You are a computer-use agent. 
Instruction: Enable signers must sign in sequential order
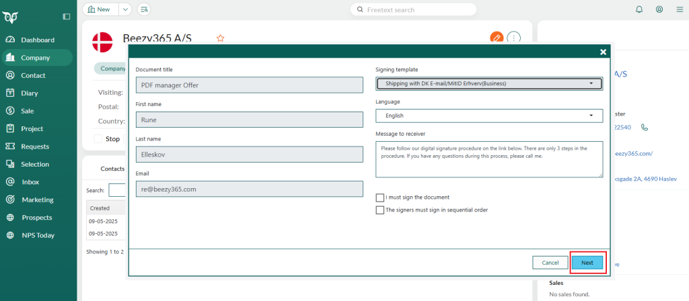380,210
